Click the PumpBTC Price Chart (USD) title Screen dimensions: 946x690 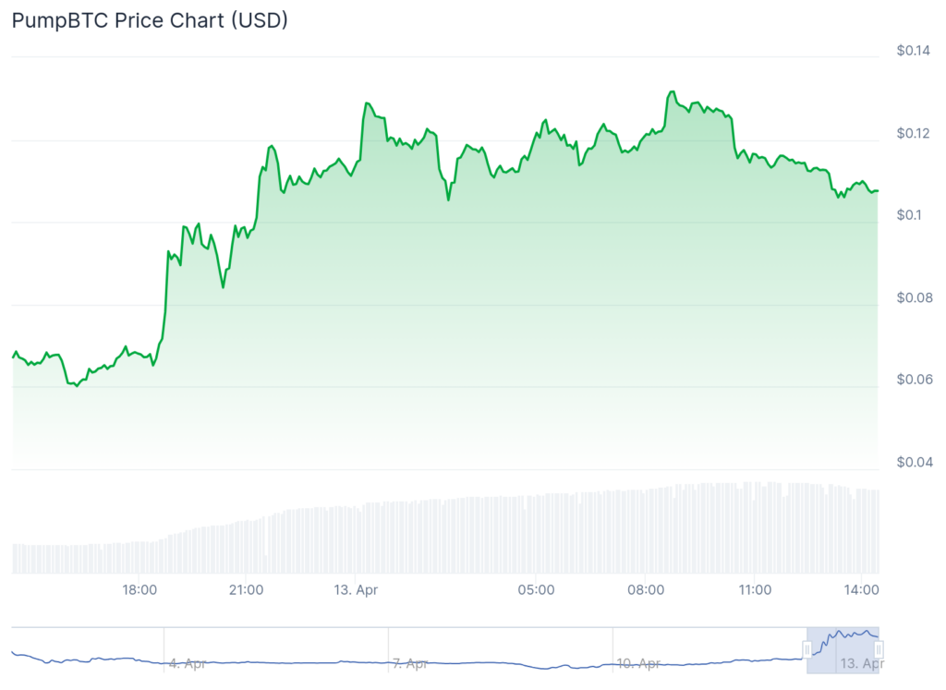[x=150, y=20]
